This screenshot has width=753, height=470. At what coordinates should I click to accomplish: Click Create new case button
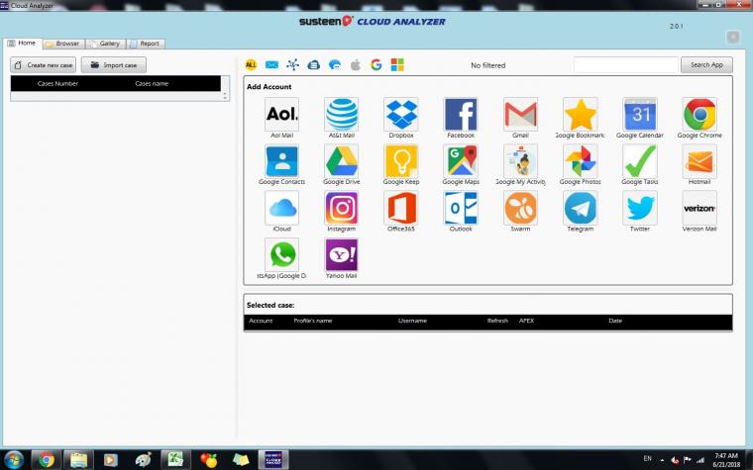[44, 64]
